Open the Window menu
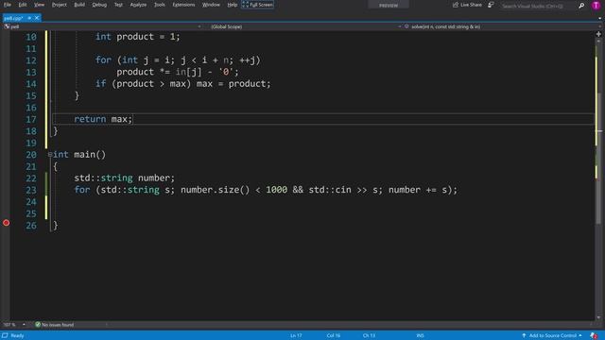605x340 pixels. 211,5
